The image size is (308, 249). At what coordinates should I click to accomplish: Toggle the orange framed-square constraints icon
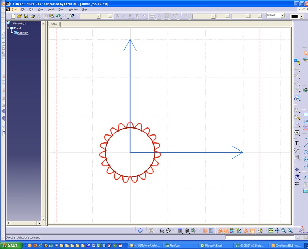coord(252,231)
